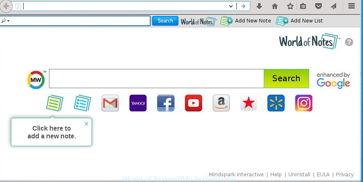The image size is (363, 182).
Task: Open the YouTube shortcut icon
Action: pyautogui.click(x=193, y=103)
